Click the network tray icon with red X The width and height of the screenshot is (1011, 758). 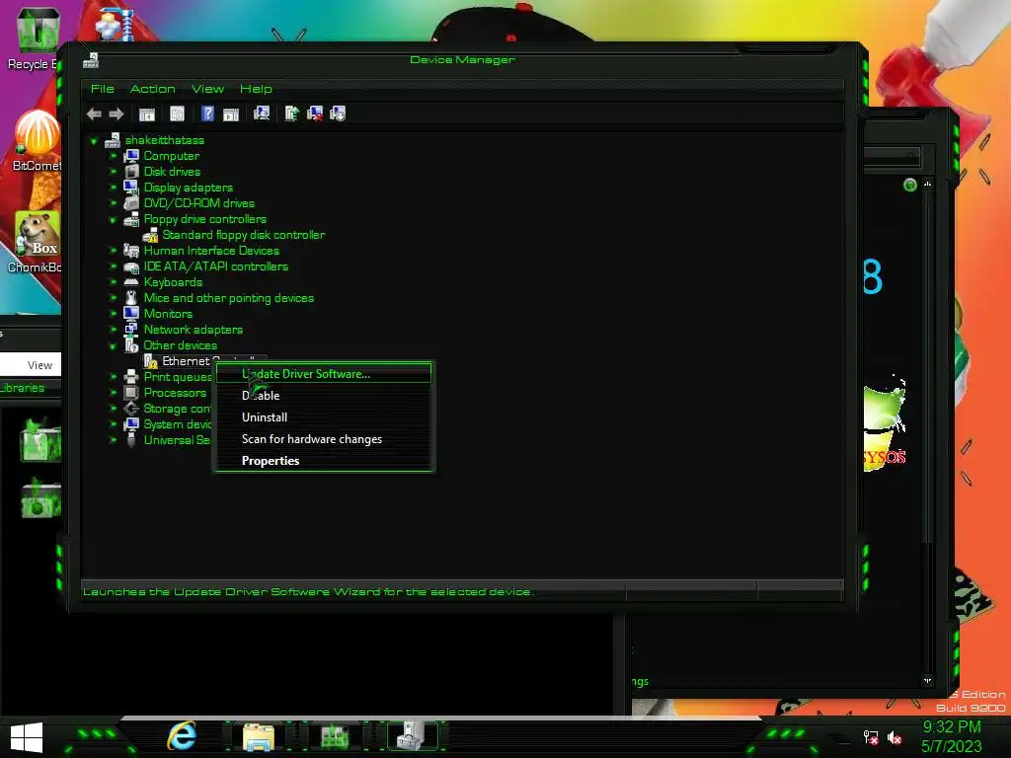click(871, 737)
